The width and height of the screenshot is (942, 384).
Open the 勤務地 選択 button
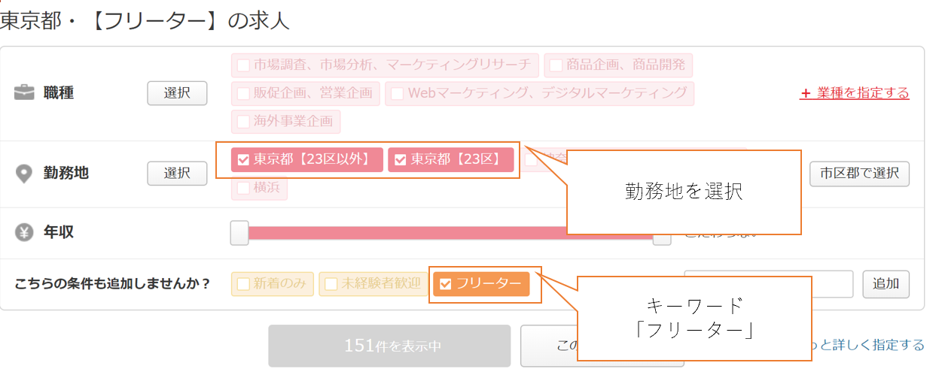177,174
